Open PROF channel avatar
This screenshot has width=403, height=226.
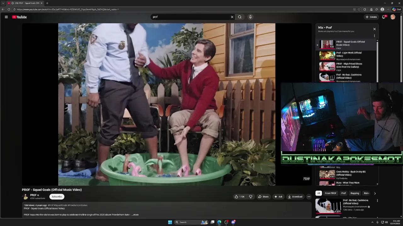coord(25,197)
